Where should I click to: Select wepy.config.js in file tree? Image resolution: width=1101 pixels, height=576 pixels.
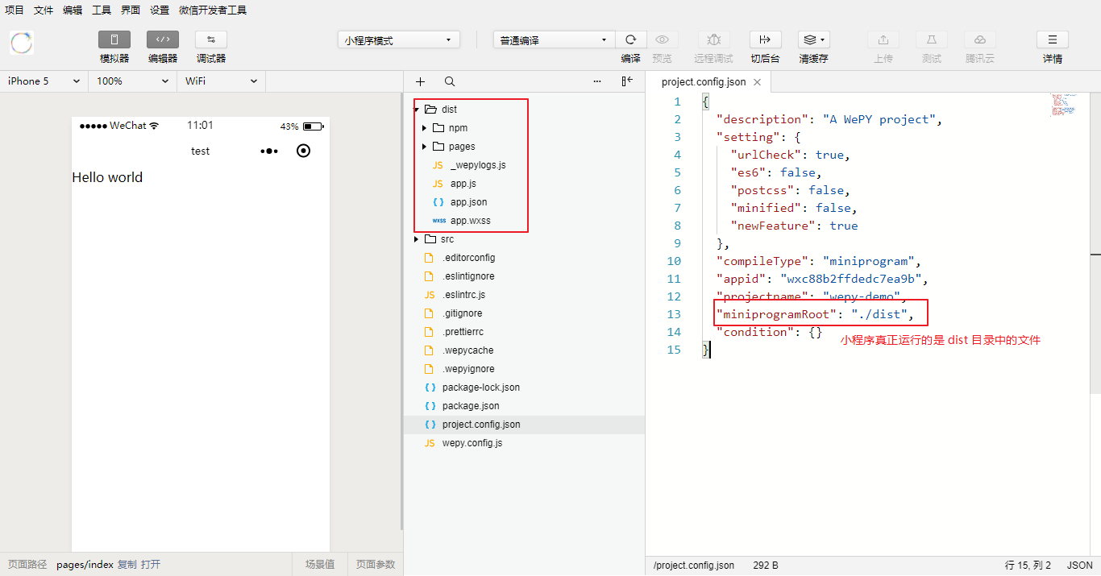pyautogui.click(x=472, y=443)
